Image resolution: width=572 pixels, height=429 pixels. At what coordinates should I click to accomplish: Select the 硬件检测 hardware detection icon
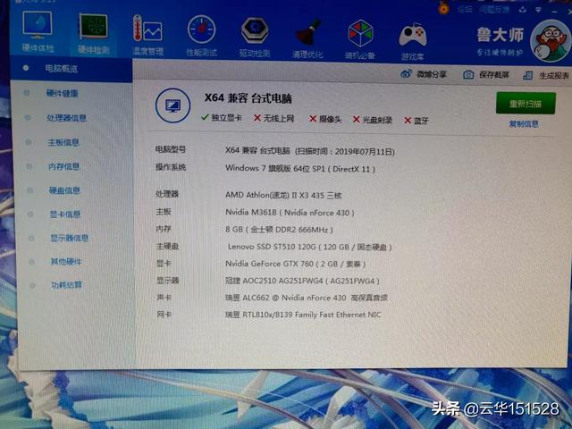92,30
